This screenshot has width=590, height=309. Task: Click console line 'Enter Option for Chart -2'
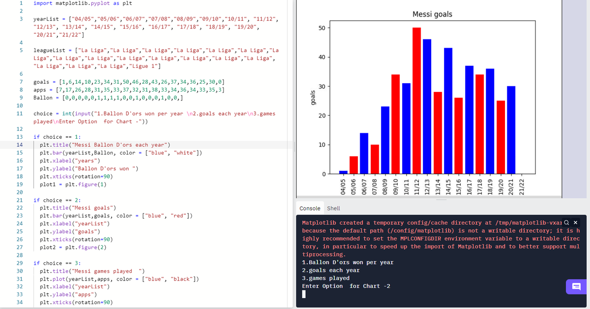tap(346, 286)
